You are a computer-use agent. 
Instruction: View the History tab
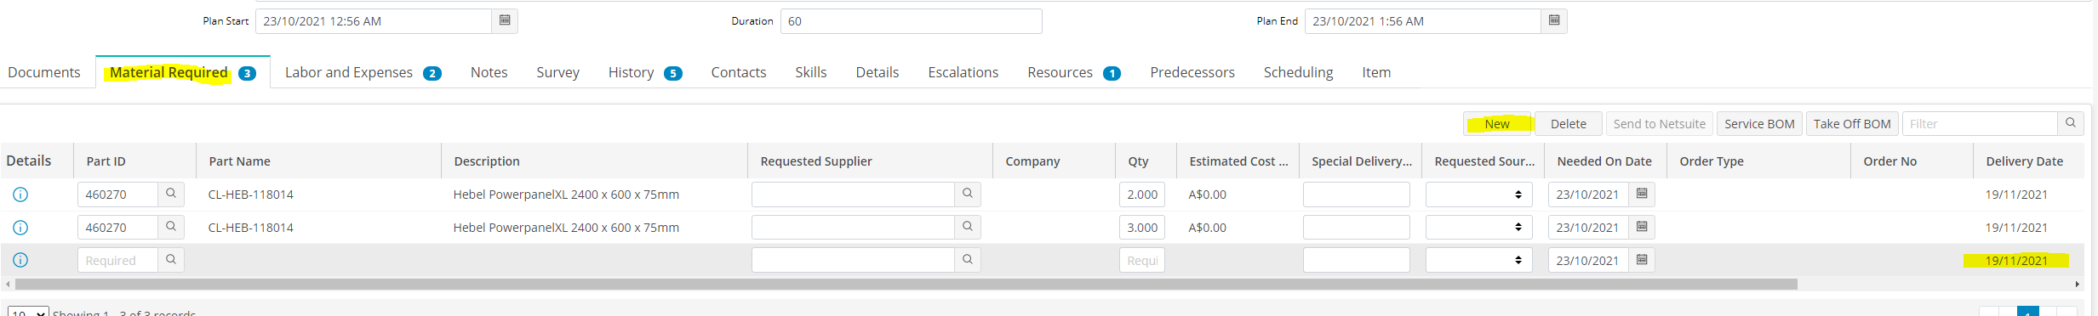pos(645,72)
